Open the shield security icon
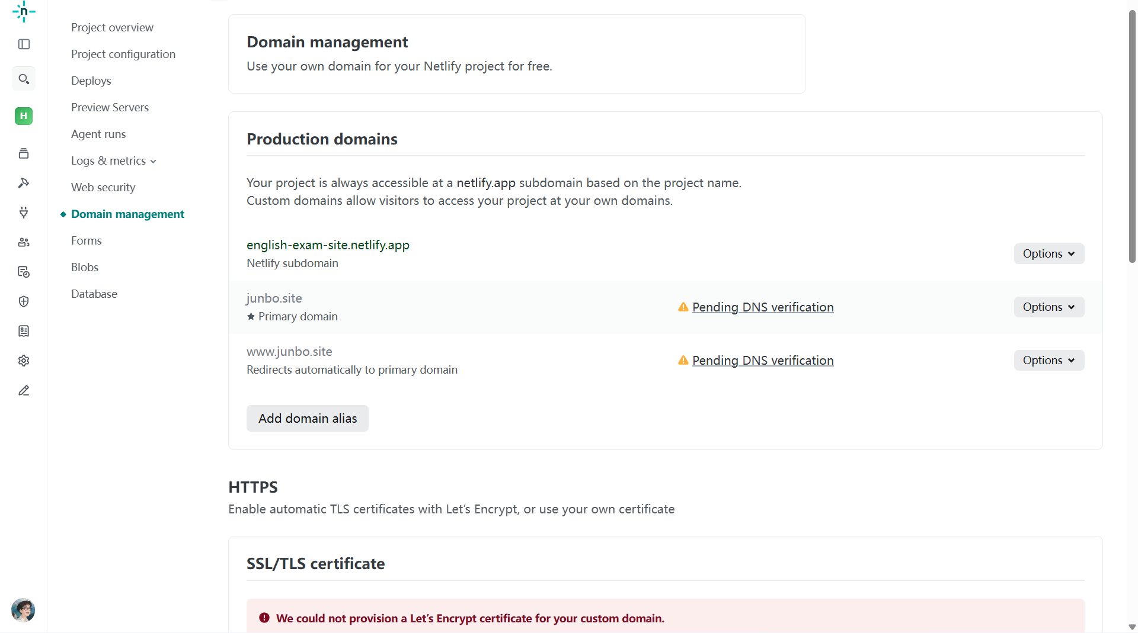This screenshot has height=633, width=1138. click(x=24, y=301)
